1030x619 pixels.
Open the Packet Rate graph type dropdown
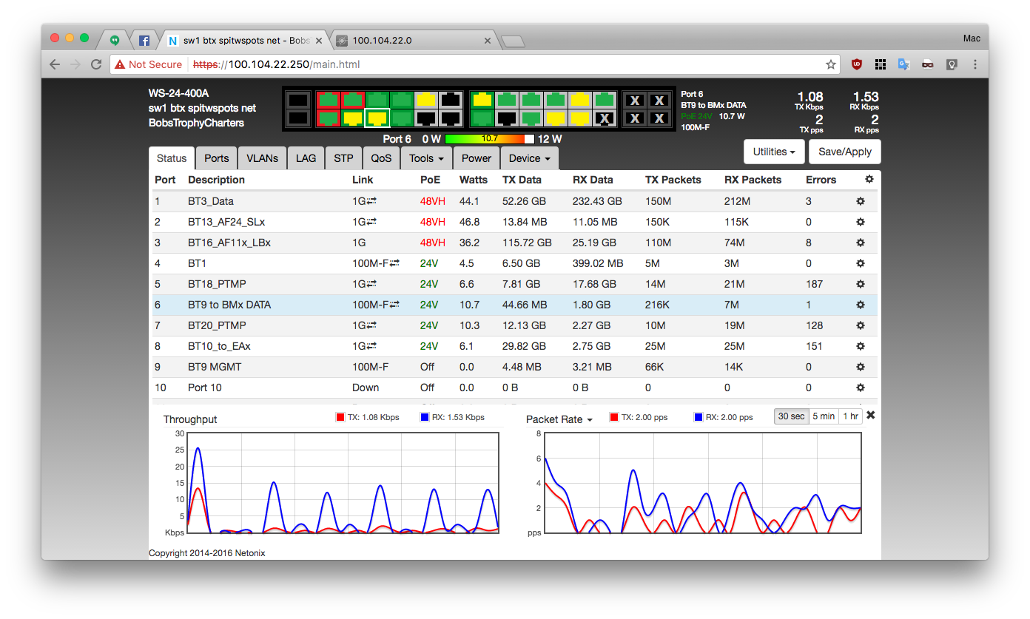559,419
